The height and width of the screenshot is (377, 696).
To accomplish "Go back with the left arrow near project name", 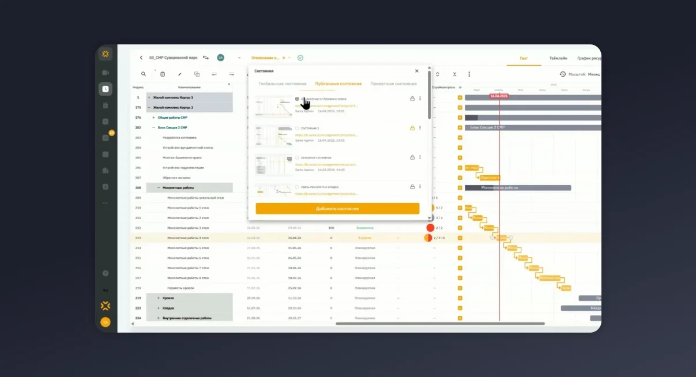I will [x=141, y=58].
